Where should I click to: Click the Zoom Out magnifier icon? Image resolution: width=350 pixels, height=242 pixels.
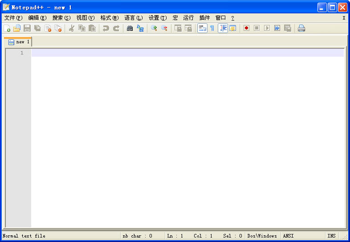[164, 28]
